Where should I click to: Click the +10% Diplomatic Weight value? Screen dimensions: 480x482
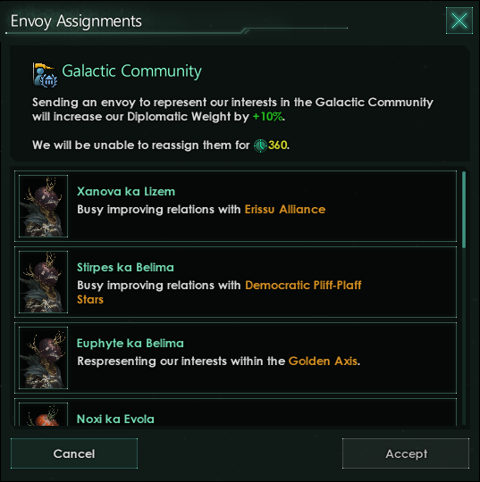267,117
